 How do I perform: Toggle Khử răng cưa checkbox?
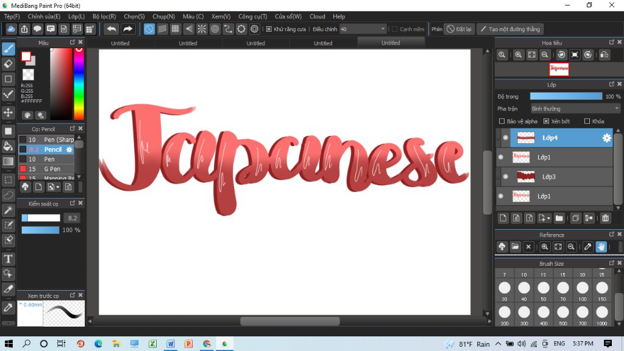pos(269,29)
